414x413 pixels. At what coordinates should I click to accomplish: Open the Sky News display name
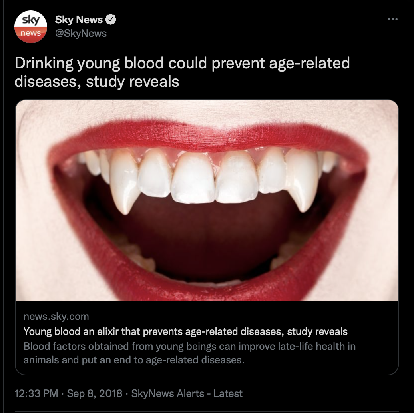click(79, 20)
